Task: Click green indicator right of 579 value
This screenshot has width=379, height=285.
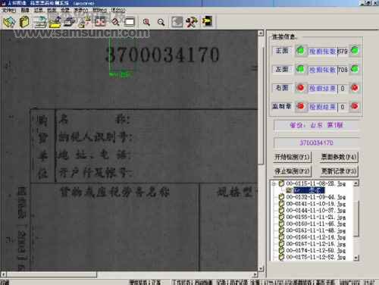Action: [x=355, y=50]
